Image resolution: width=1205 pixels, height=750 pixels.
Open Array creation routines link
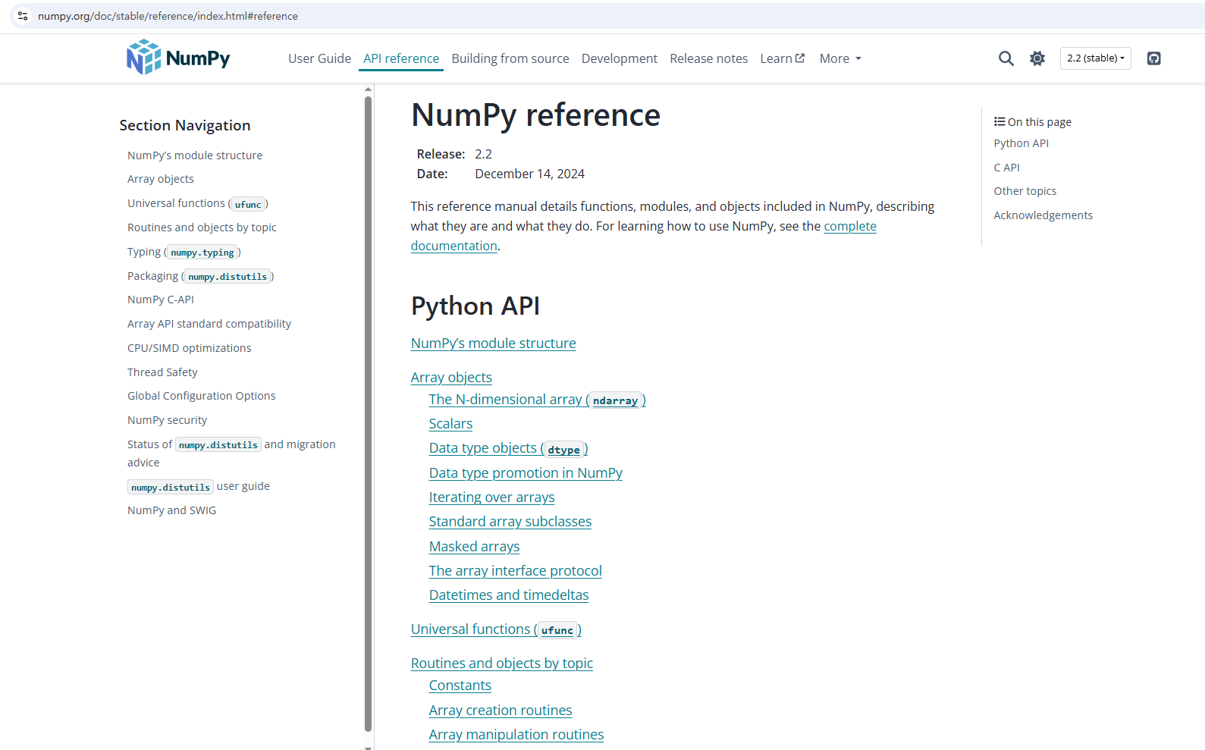(501, 711)
